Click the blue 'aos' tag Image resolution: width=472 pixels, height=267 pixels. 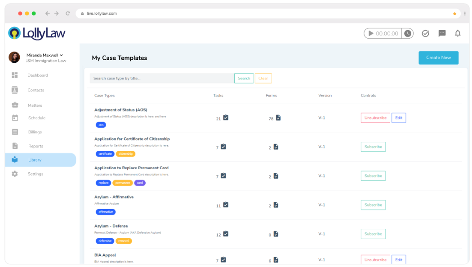tap(101, 125)
